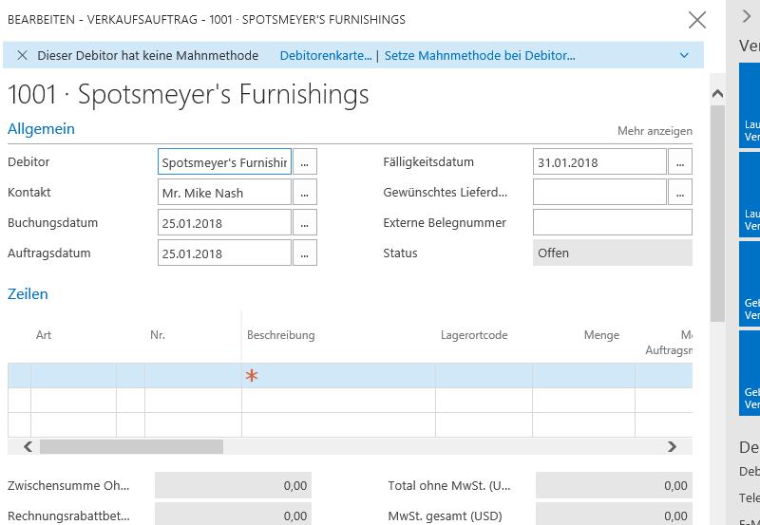Click the Beschreibung column header
Screen dimensions: 760x525
click(x=280, y=335)
